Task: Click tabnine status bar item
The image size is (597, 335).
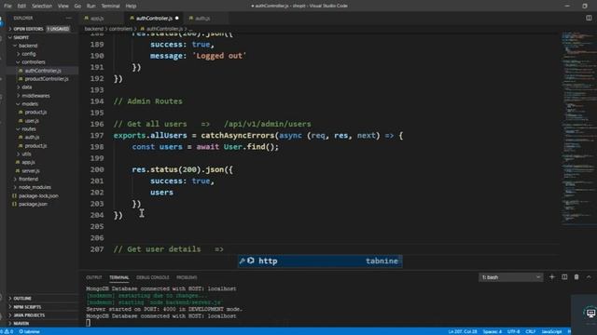Action: 30,331
